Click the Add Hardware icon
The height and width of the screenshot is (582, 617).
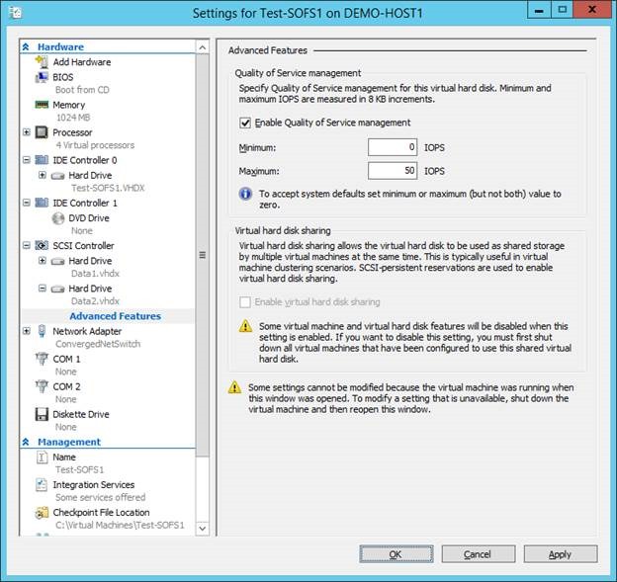(43, 62)
